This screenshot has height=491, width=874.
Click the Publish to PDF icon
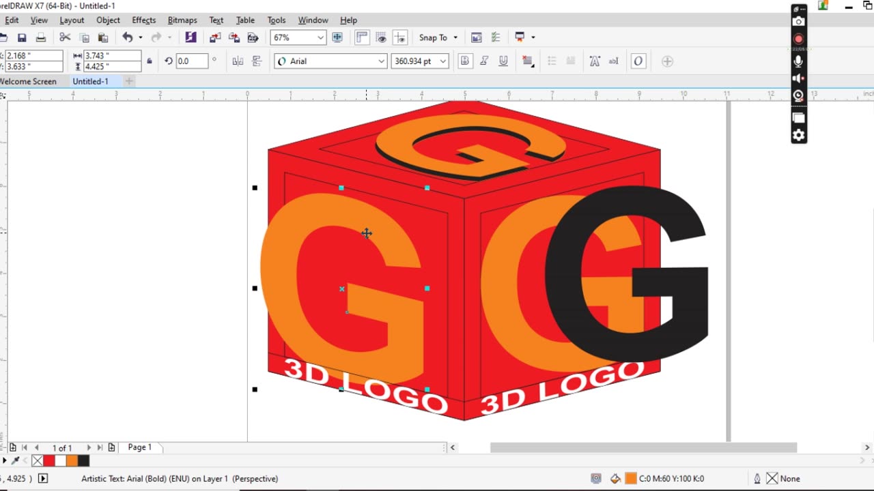[x=253, y=38]
